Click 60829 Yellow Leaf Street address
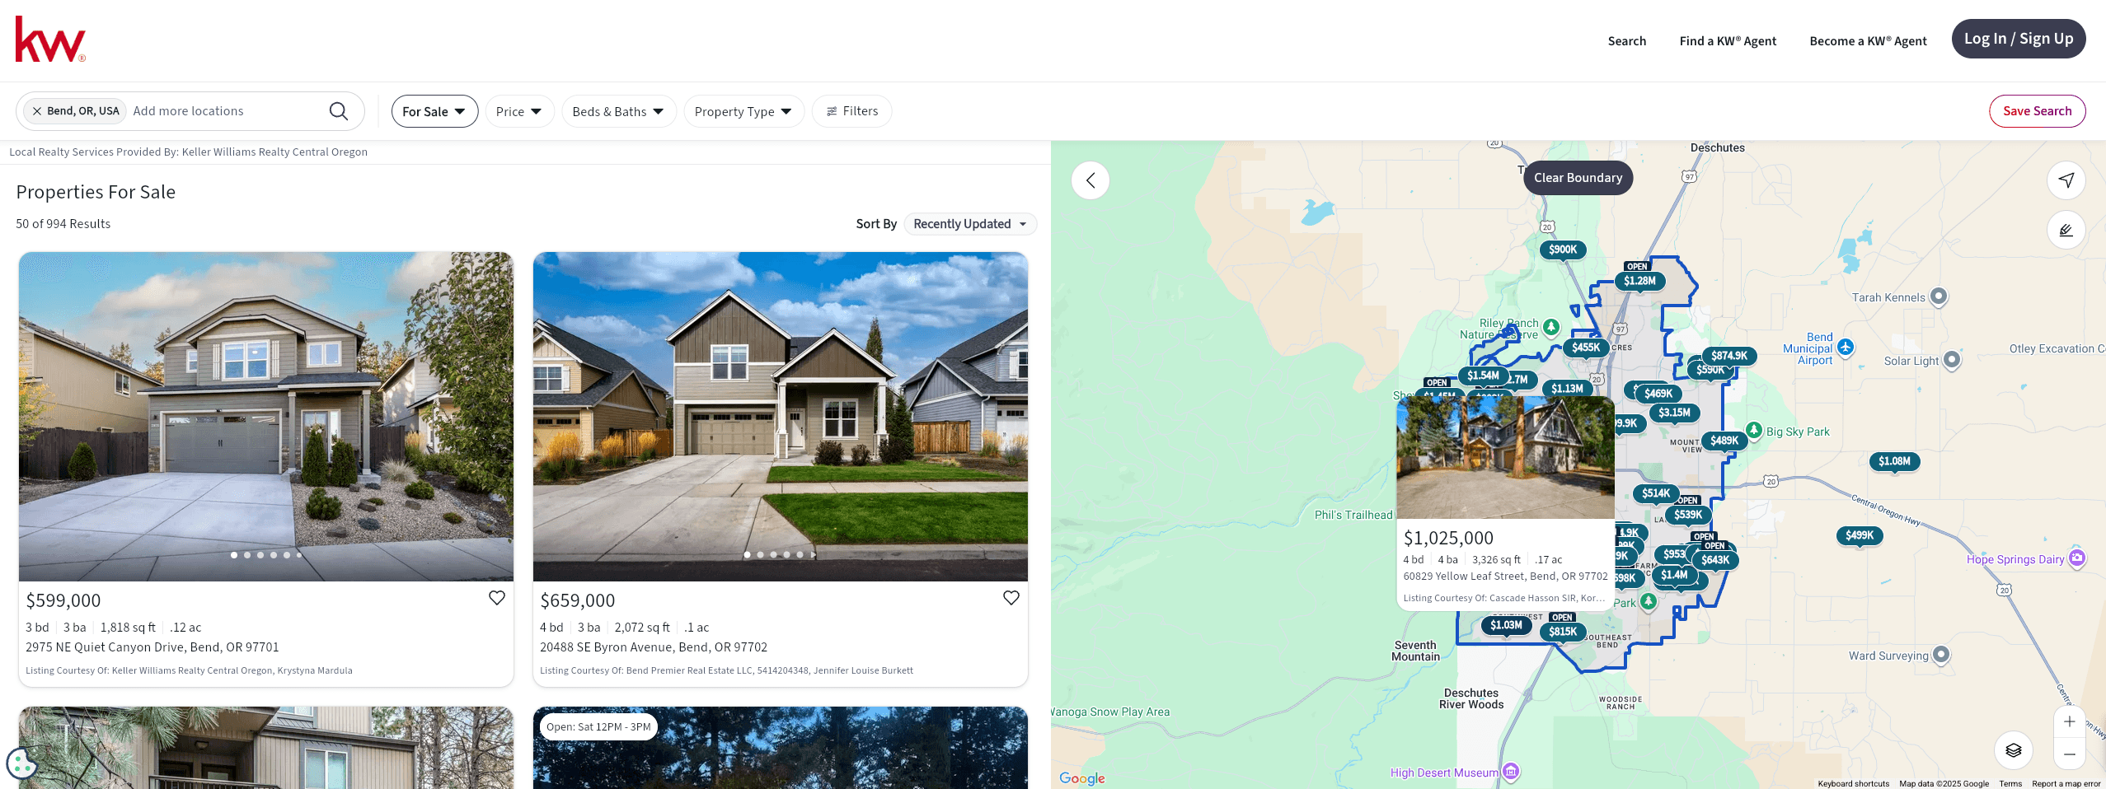 1505,577
